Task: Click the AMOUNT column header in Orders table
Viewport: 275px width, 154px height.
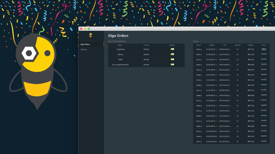Action: [x=238, y=45]
